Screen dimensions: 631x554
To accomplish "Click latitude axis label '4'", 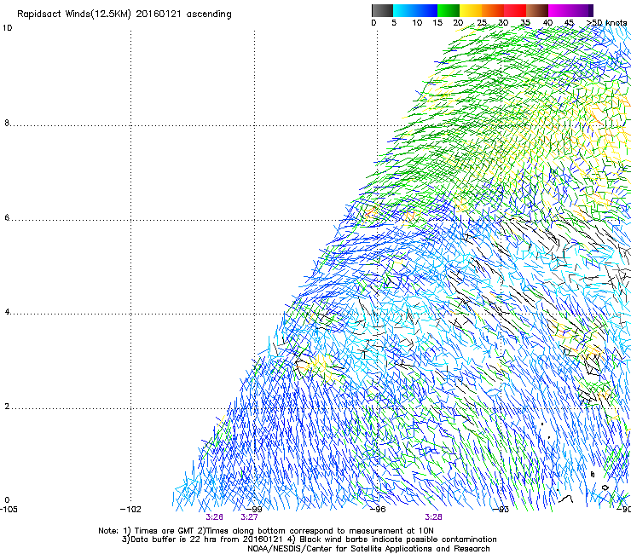I will point(7,311).
